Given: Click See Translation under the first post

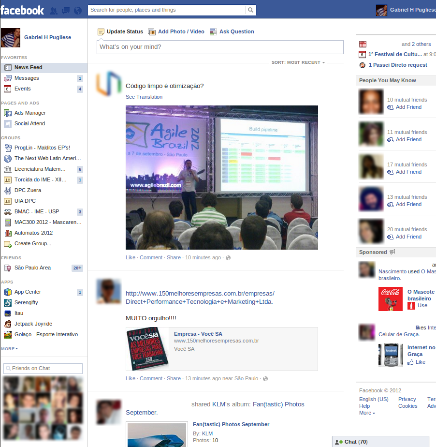Looking at the screenshot, I should tap(144, 97).
